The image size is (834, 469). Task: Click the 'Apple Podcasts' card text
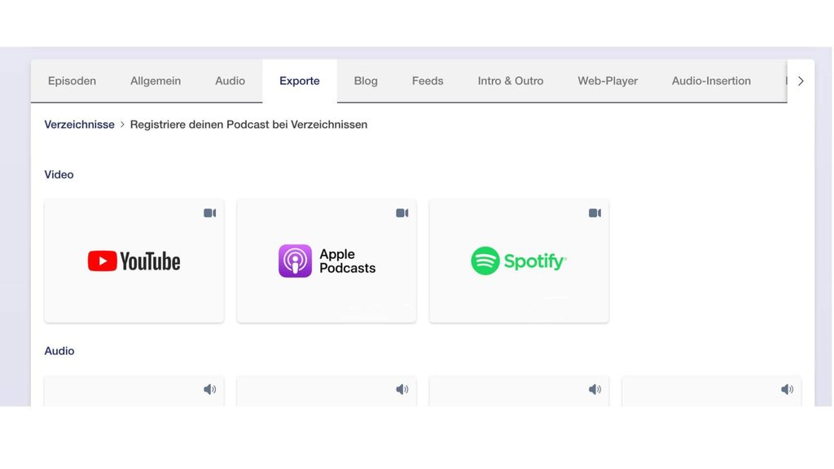pos(347,261)
